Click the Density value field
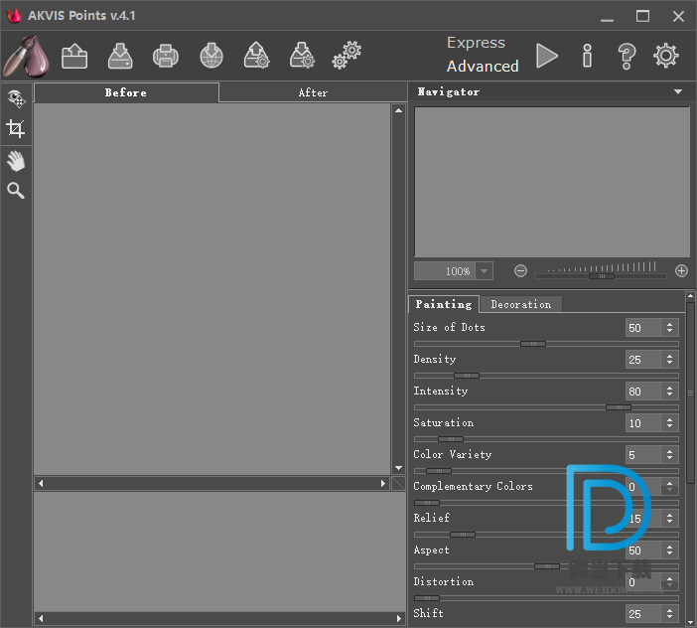The width and height of the screenshot is (697, 628). pos(643,360)
